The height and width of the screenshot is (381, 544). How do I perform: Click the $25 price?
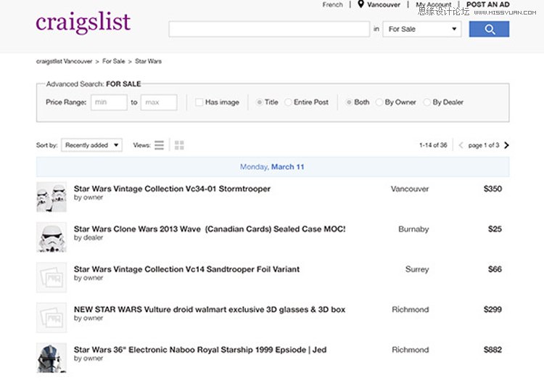click(495, 229)
